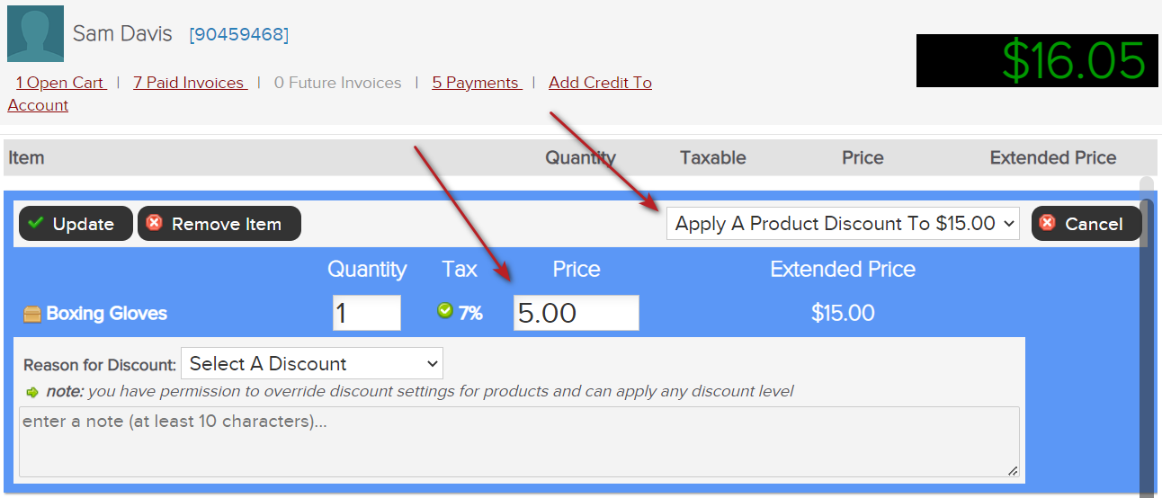Open the Apply A Product Discount dropdown
This screenshot has width=1162, height=498.
point(843,223)
